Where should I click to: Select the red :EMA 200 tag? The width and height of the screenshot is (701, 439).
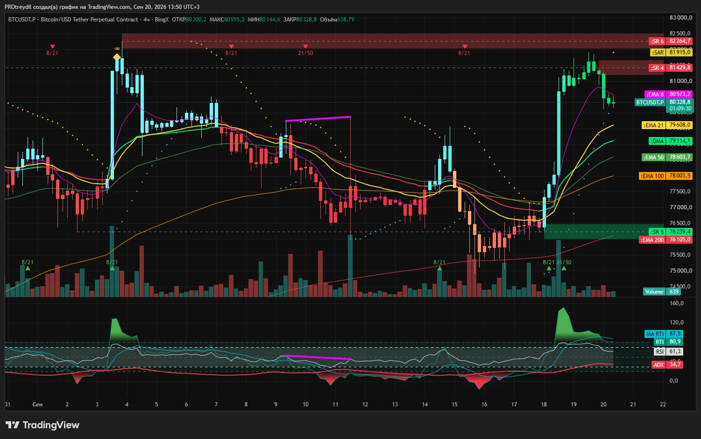point(652,240)
